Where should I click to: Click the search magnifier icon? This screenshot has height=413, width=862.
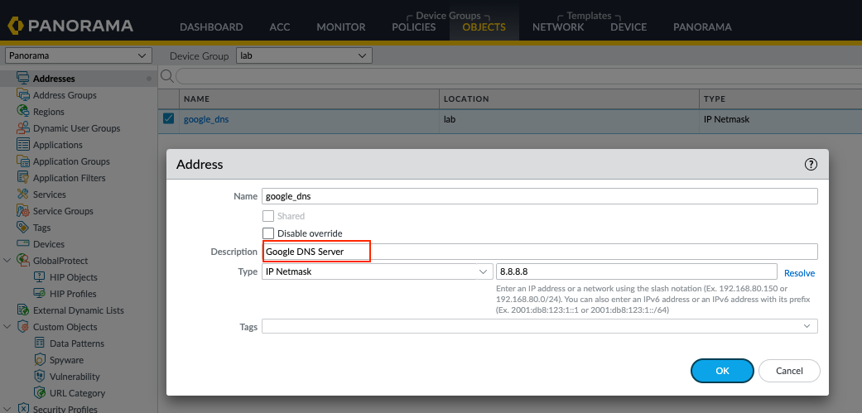166,76
